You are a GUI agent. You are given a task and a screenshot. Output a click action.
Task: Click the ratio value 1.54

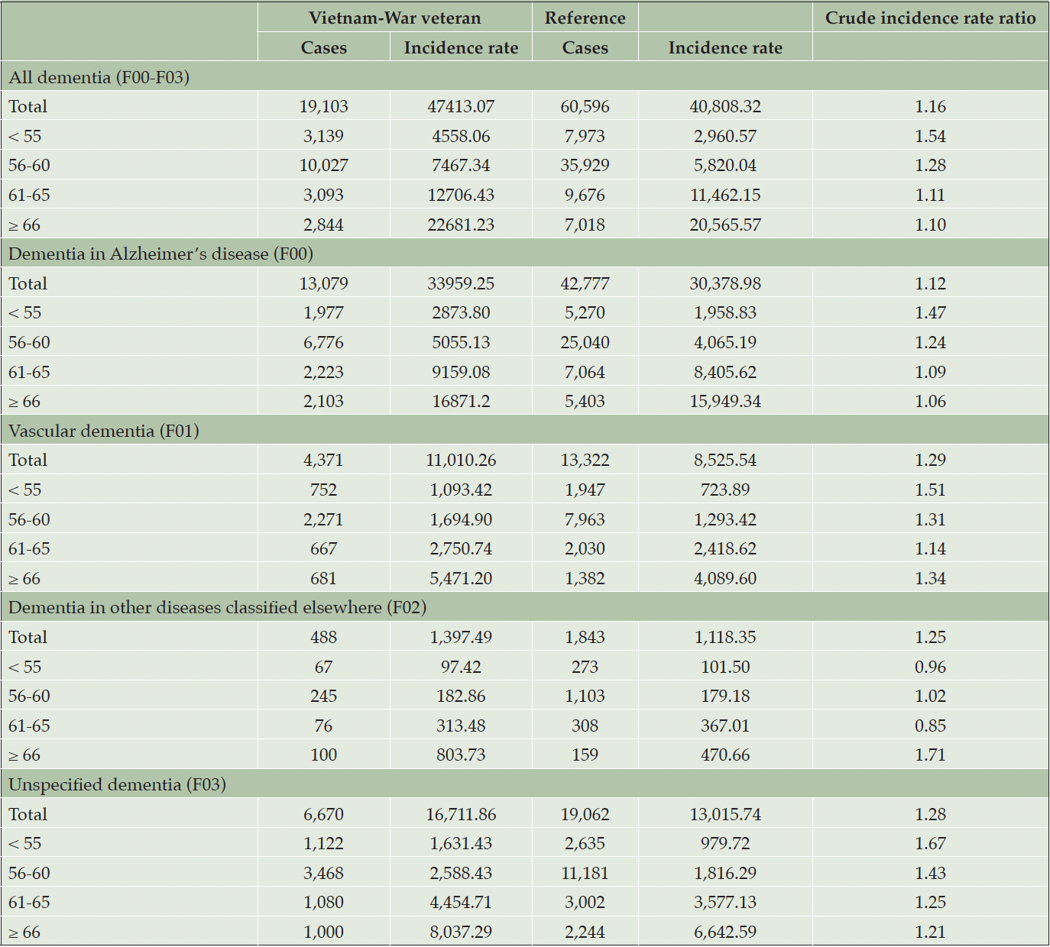click(930, 136)
